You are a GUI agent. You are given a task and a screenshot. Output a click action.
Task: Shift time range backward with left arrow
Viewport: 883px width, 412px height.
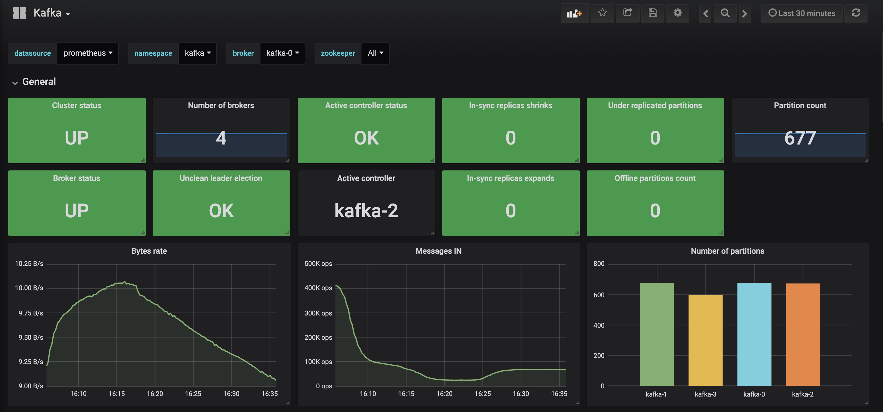pos(705,13)
